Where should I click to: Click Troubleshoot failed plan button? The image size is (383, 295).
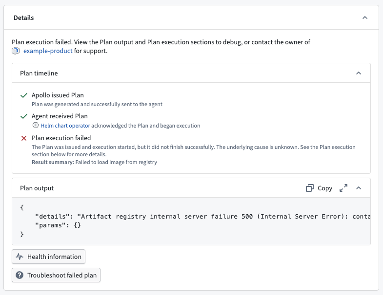[x=56, y=275]
